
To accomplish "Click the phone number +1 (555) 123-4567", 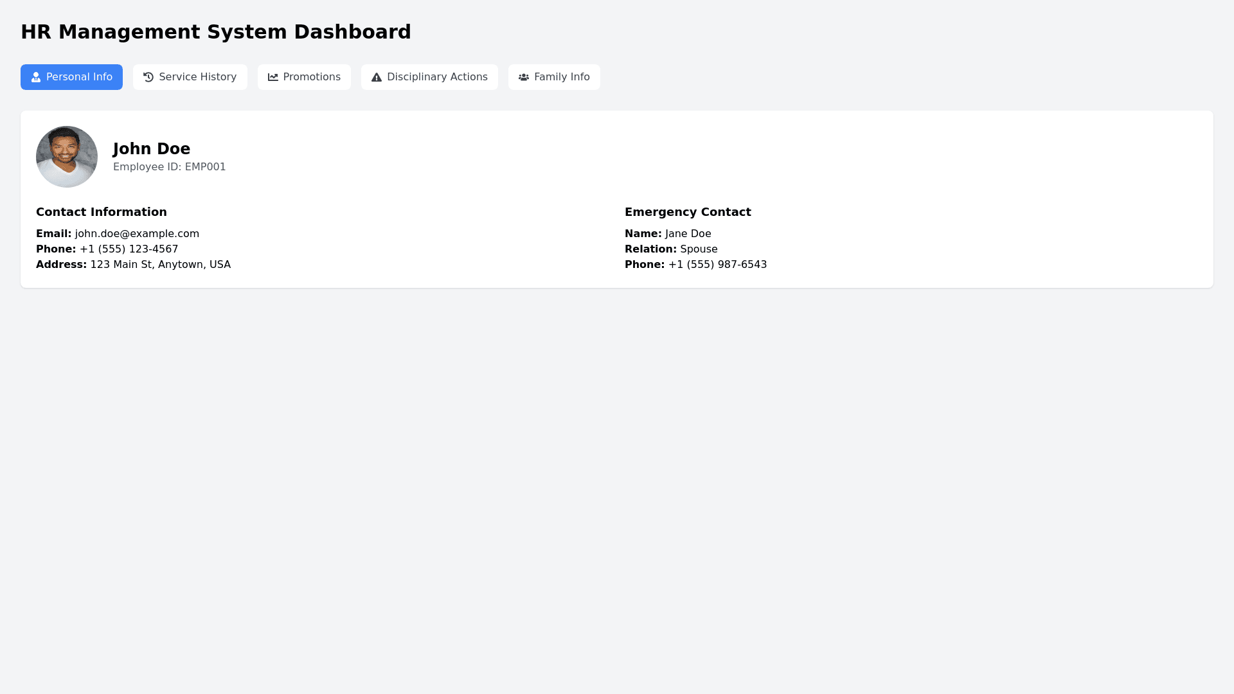I will click(x=129, y=249).
